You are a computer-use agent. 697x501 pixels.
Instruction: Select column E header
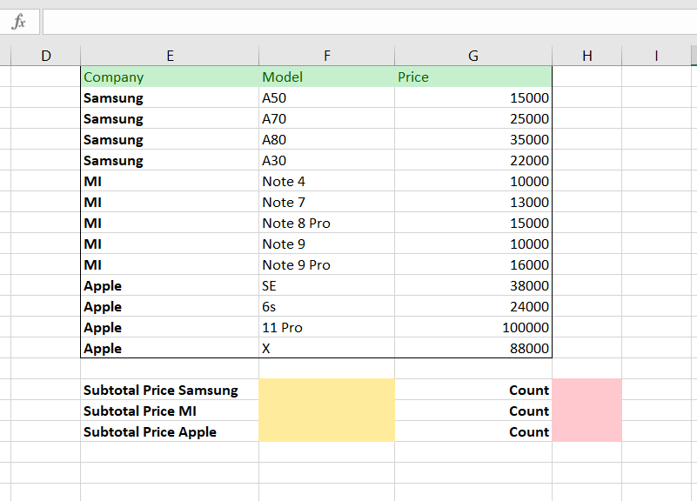170,56
